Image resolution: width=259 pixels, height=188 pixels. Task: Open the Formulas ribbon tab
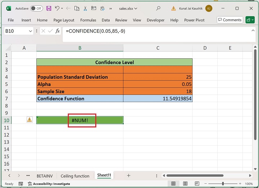click(88, 20)
